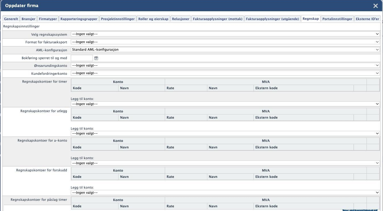Click the Bokføring sperret til og med date field
Screen dimensions: 383x211
coord(82,58)
